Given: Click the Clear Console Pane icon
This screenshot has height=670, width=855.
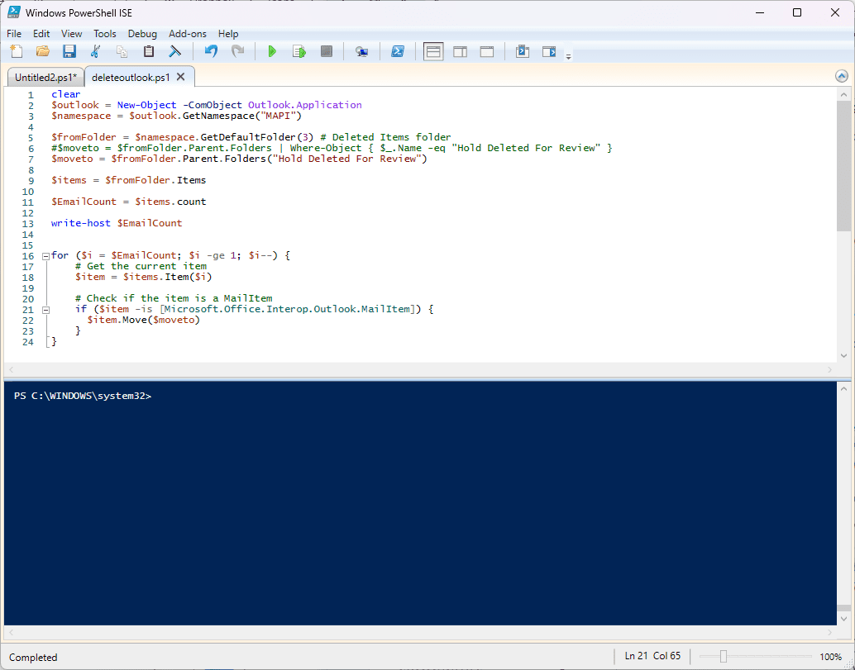Looking at the screenshot, I should (x=174, y=51).
